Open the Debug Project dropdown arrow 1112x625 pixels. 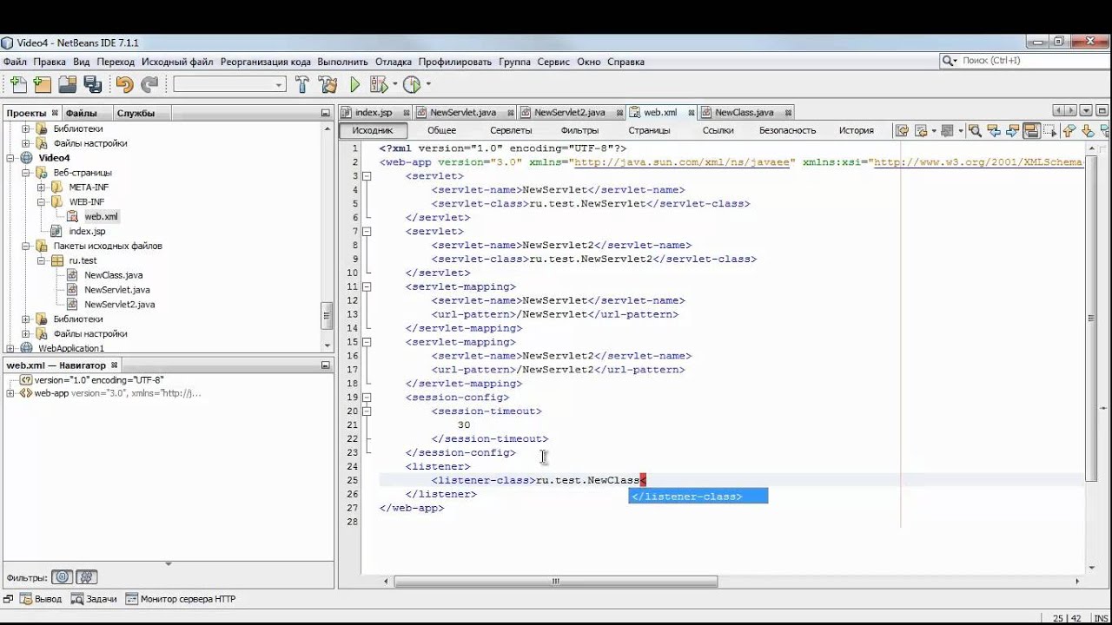[x=394, y=84]
